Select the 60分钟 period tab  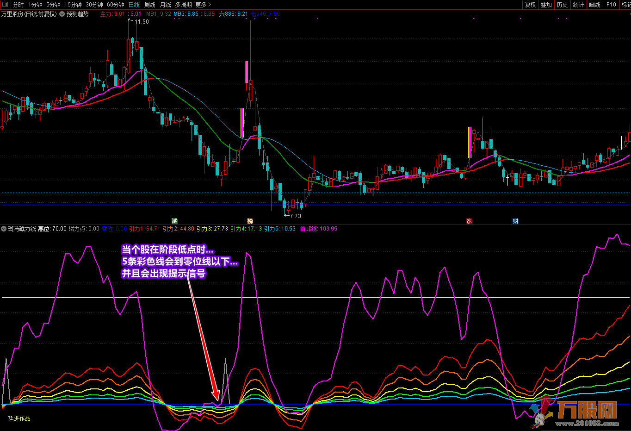pyautogui.click(x=116, y=5)
